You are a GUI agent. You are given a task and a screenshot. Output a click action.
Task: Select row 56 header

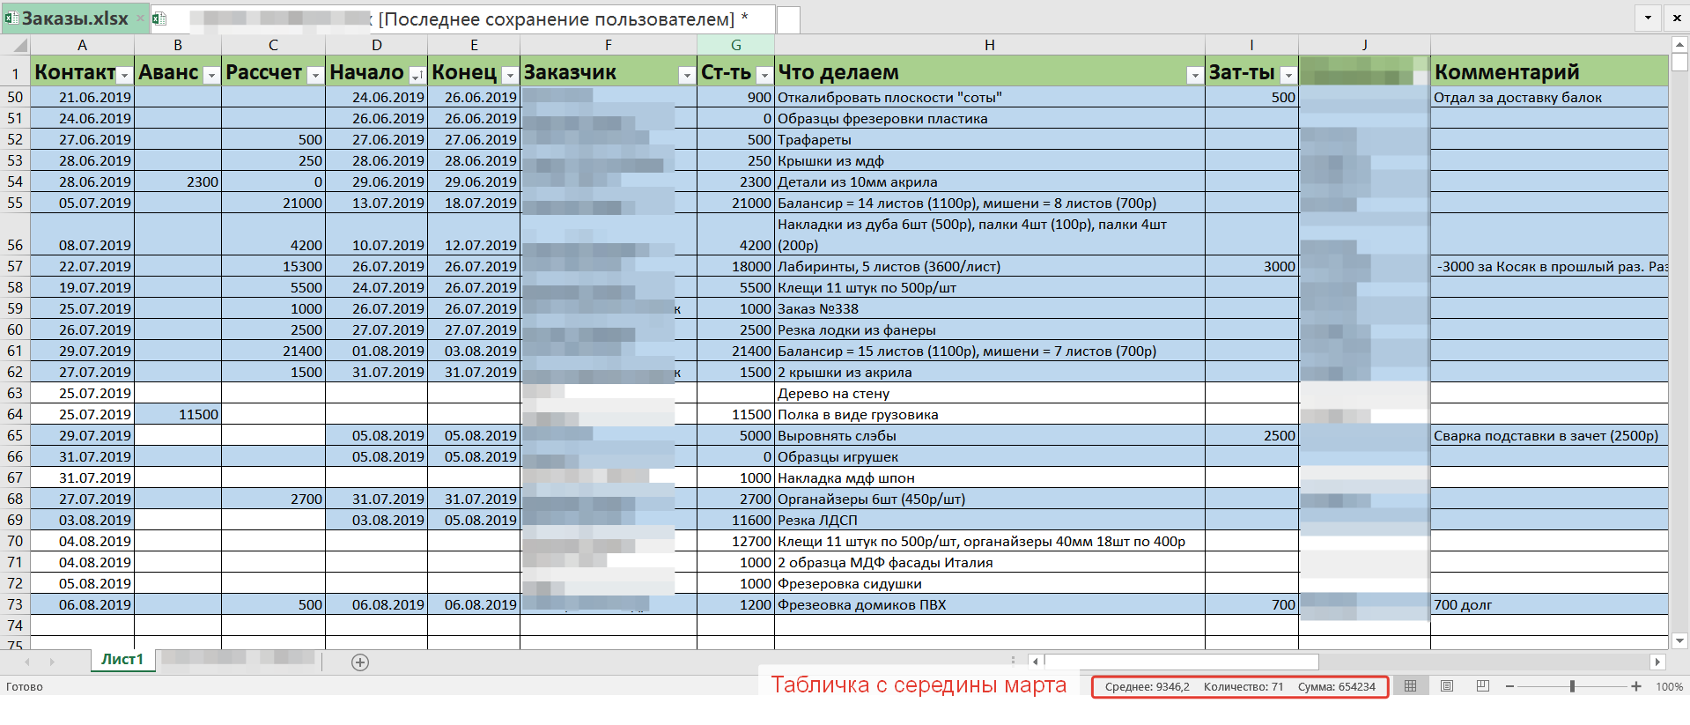pos(15,234)
